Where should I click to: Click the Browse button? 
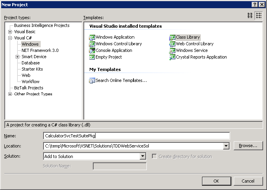(248, 146)
